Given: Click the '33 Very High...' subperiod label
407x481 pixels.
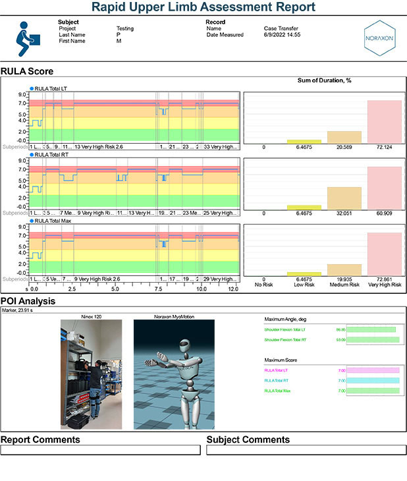Looking at the screenshot, I should click(x=220, y=147).
